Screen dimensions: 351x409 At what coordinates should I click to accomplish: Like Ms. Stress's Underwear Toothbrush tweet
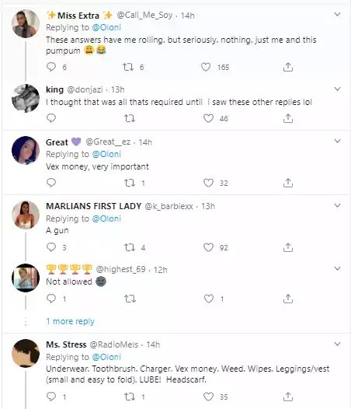[x=208, y=397]
